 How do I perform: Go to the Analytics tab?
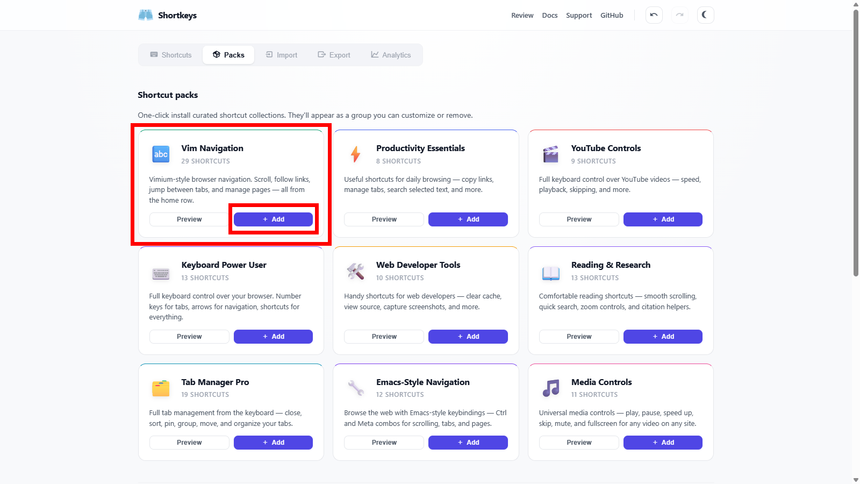(x=391, y=55)
